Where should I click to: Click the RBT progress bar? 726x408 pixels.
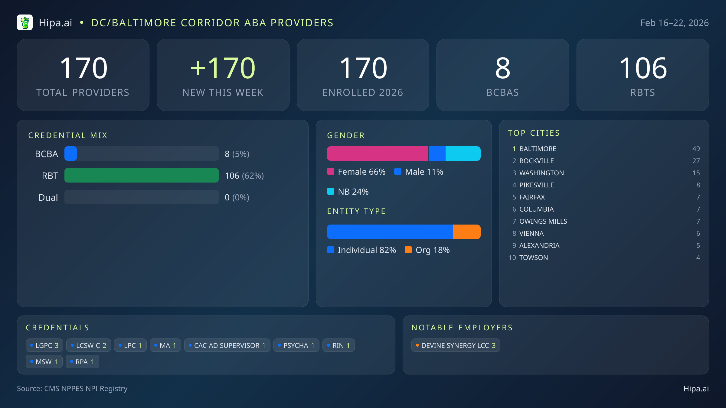[141, 175]
